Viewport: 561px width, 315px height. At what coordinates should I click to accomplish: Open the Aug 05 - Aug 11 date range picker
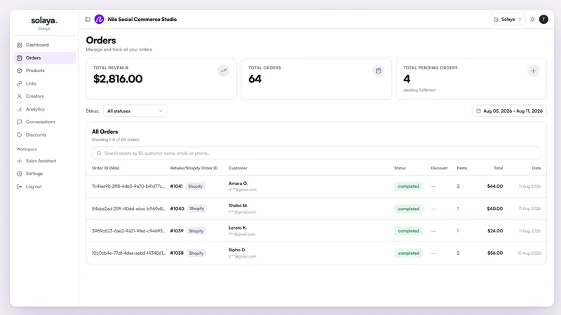pyautogui.click(x=509, y=111)
